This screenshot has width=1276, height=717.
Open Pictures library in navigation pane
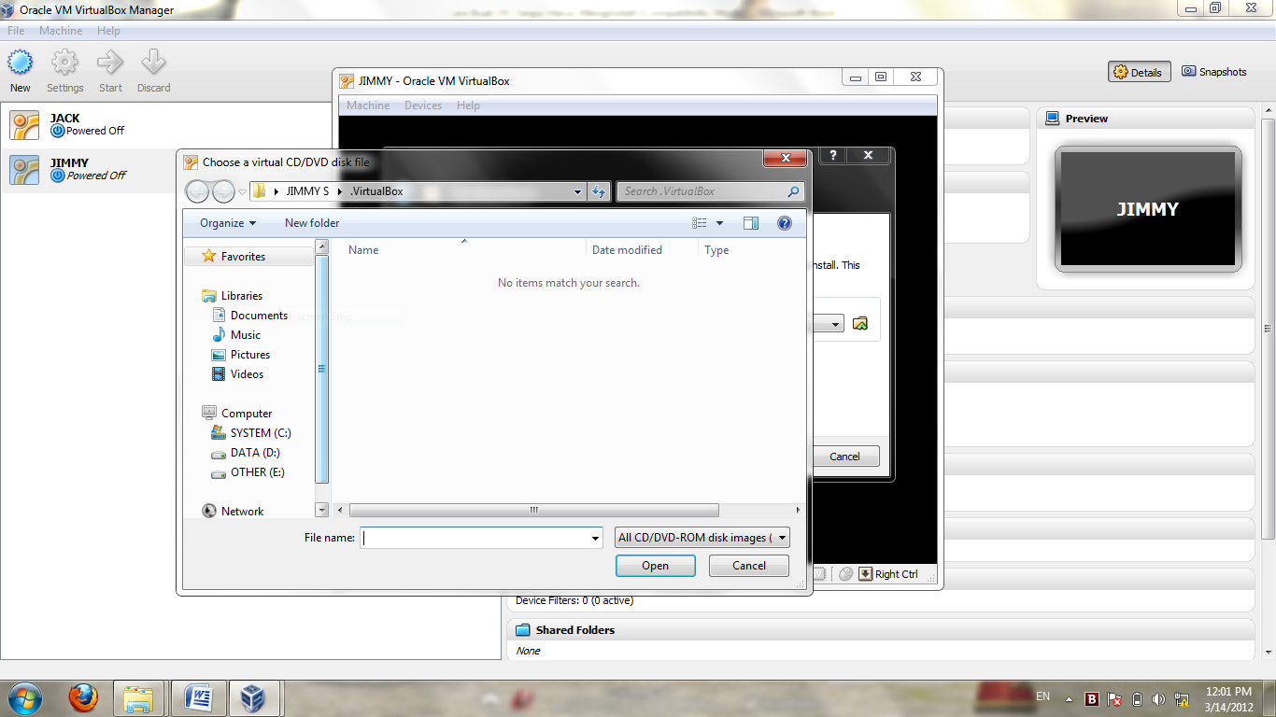(249, 355)
